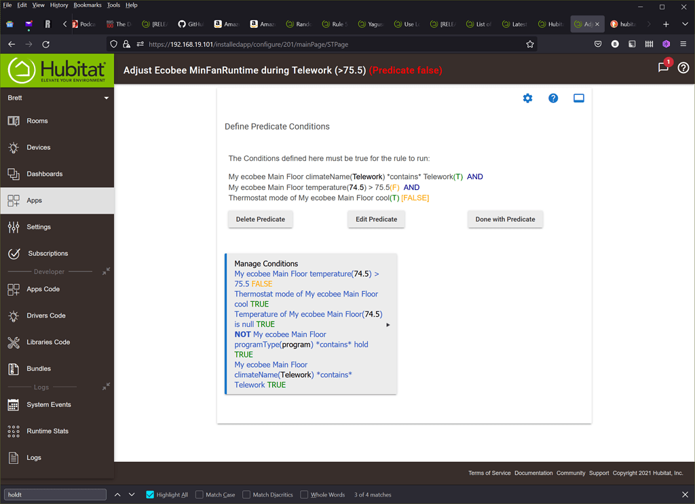The image size is (695, 504).
Task: Open Runtime Stats in the sidebar
Action: (x=48, y=431)
